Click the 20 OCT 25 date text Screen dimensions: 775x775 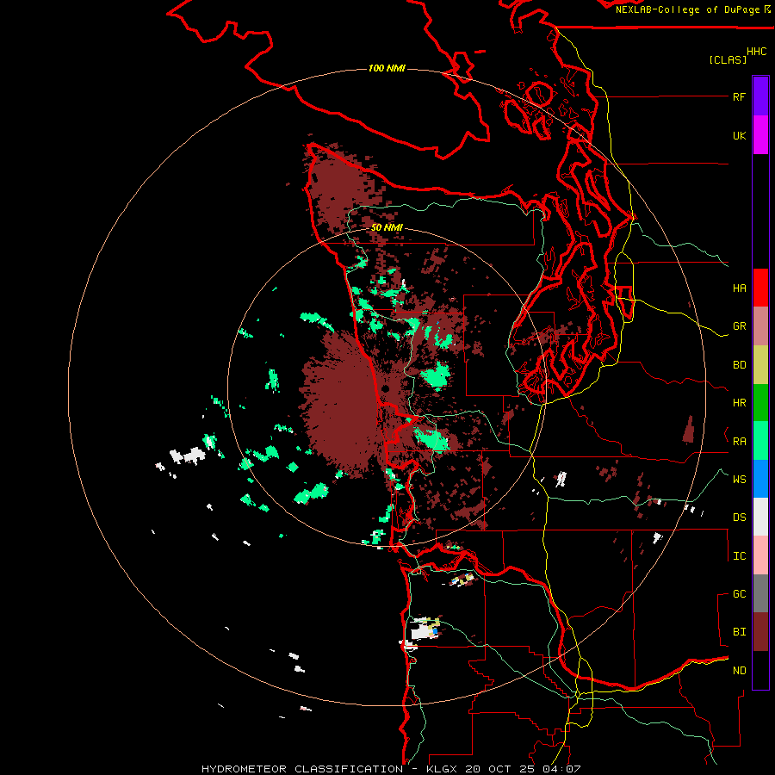click(502, 769)
